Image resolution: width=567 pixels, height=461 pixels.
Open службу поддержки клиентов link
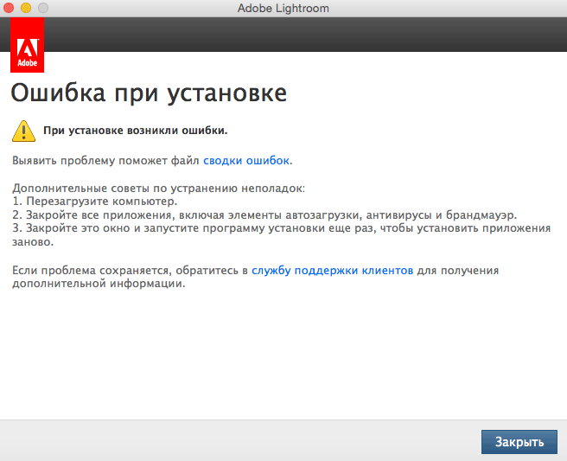click(x=332, y=271)
